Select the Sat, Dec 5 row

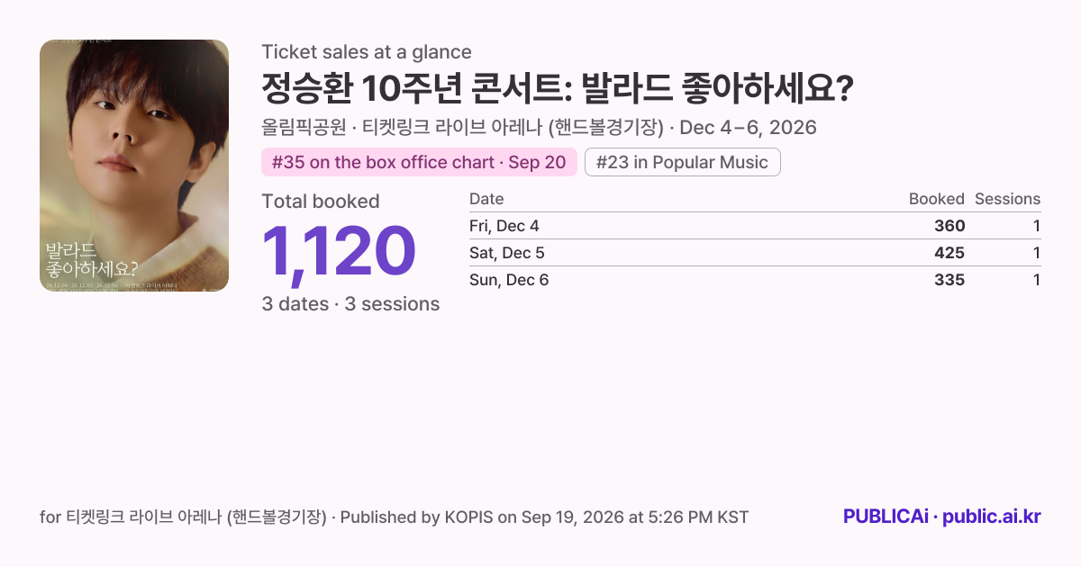(755, 253)
